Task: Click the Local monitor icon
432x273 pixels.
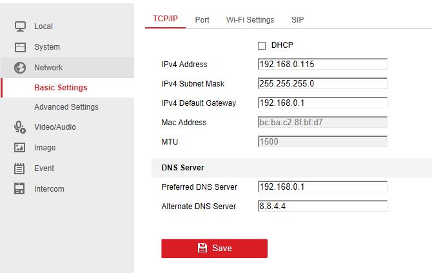Action: click(x=20, y=26)
